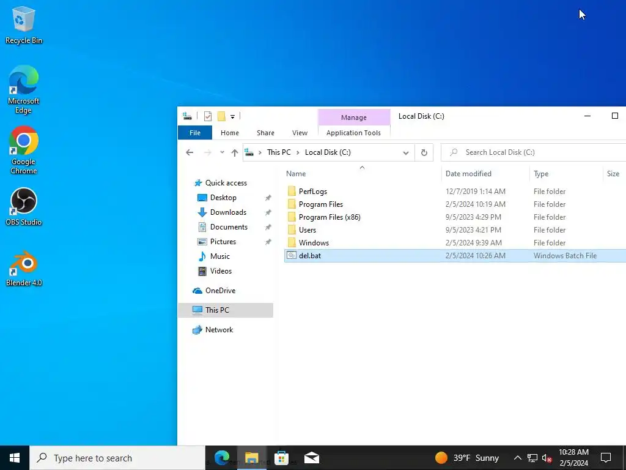Go back with the Back arrow

coord(190,152)
